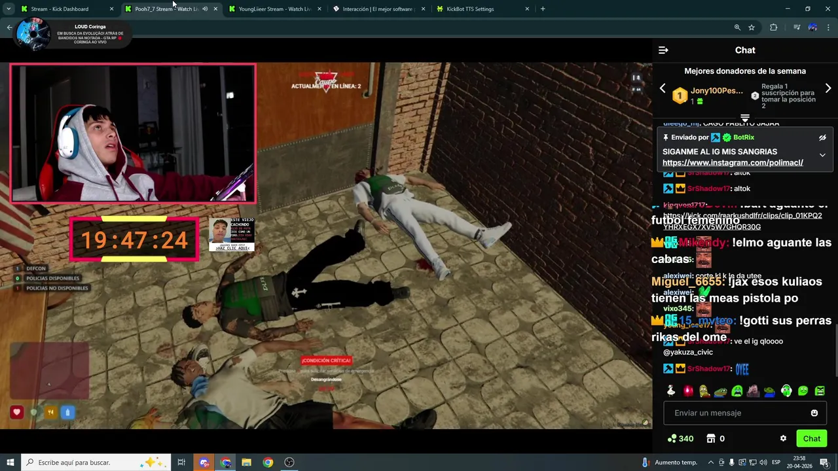Image resolution: width=838 pixels, height=471 pixels.
Task: Open media controls icon in toolbar
Action: (x=797, y=27)
